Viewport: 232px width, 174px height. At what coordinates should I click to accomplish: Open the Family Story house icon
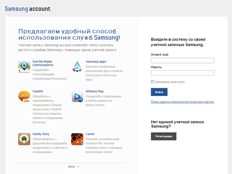24,139
